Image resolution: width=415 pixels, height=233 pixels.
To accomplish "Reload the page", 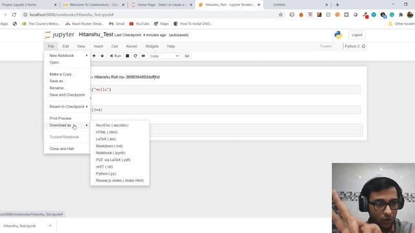I will coord(14,15).
